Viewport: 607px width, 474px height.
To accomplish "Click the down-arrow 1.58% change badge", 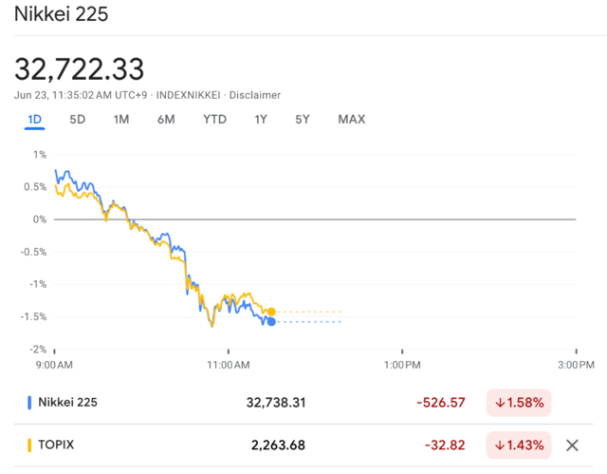I will point(519,403).
